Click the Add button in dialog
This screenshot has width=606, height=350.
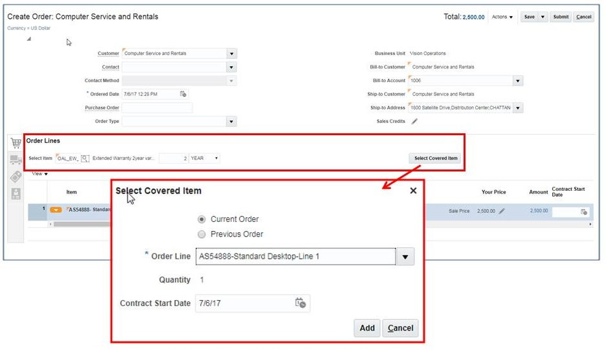coord(367,328)
